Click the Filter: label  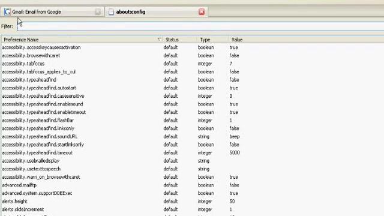(x=7, y=26)
